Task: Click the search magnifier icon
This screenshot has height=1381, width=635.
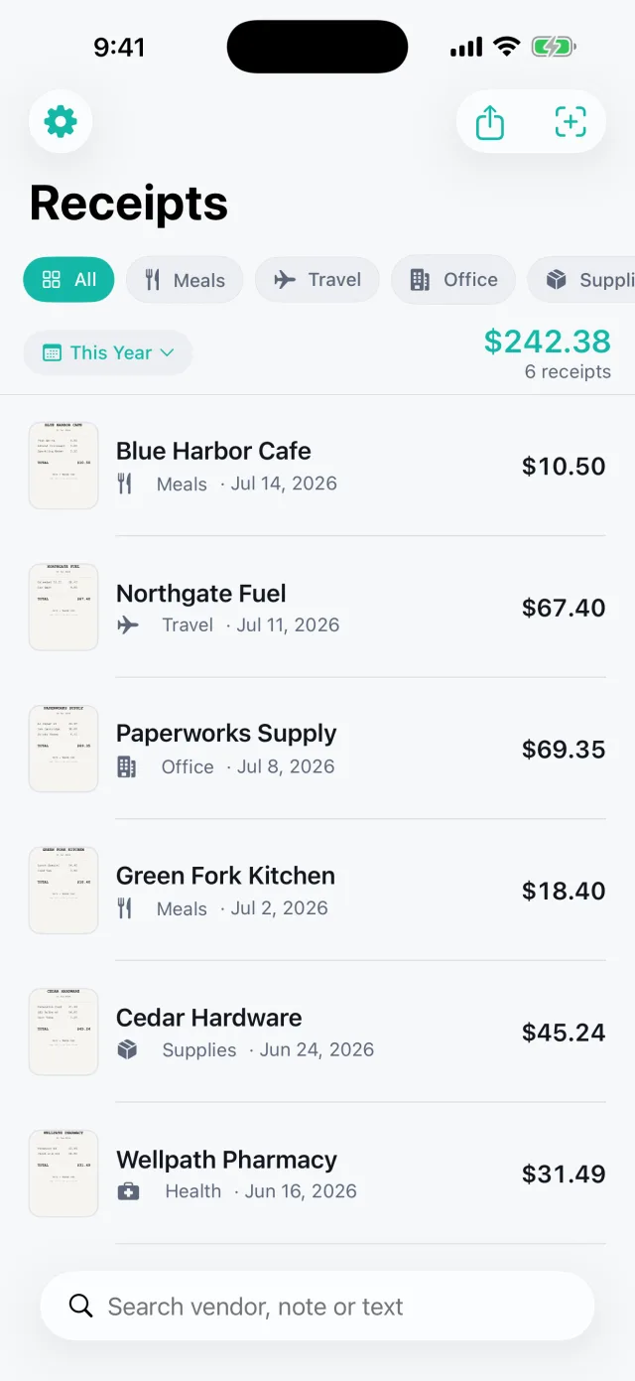Action: coord(81,1306)
